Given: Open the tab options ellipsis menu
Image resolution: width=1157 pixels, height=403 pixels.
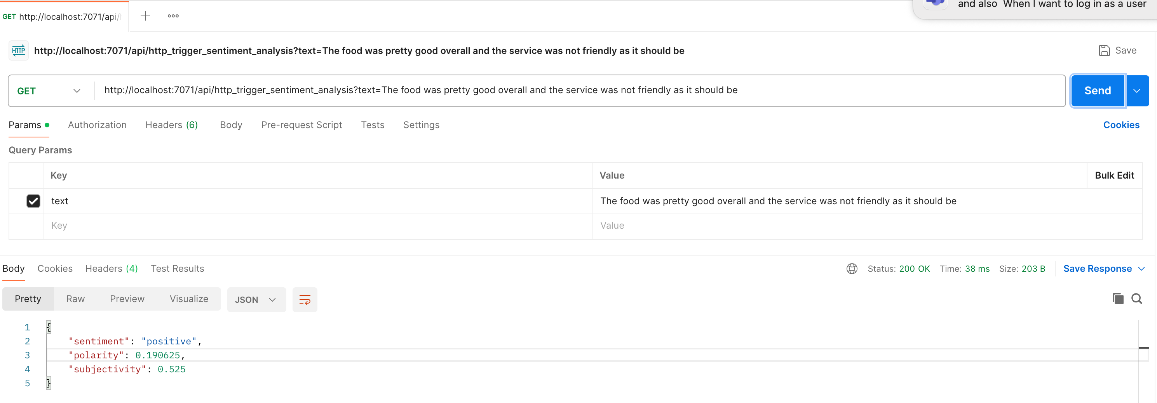Looking at the screenshot, I should point(173,16).
